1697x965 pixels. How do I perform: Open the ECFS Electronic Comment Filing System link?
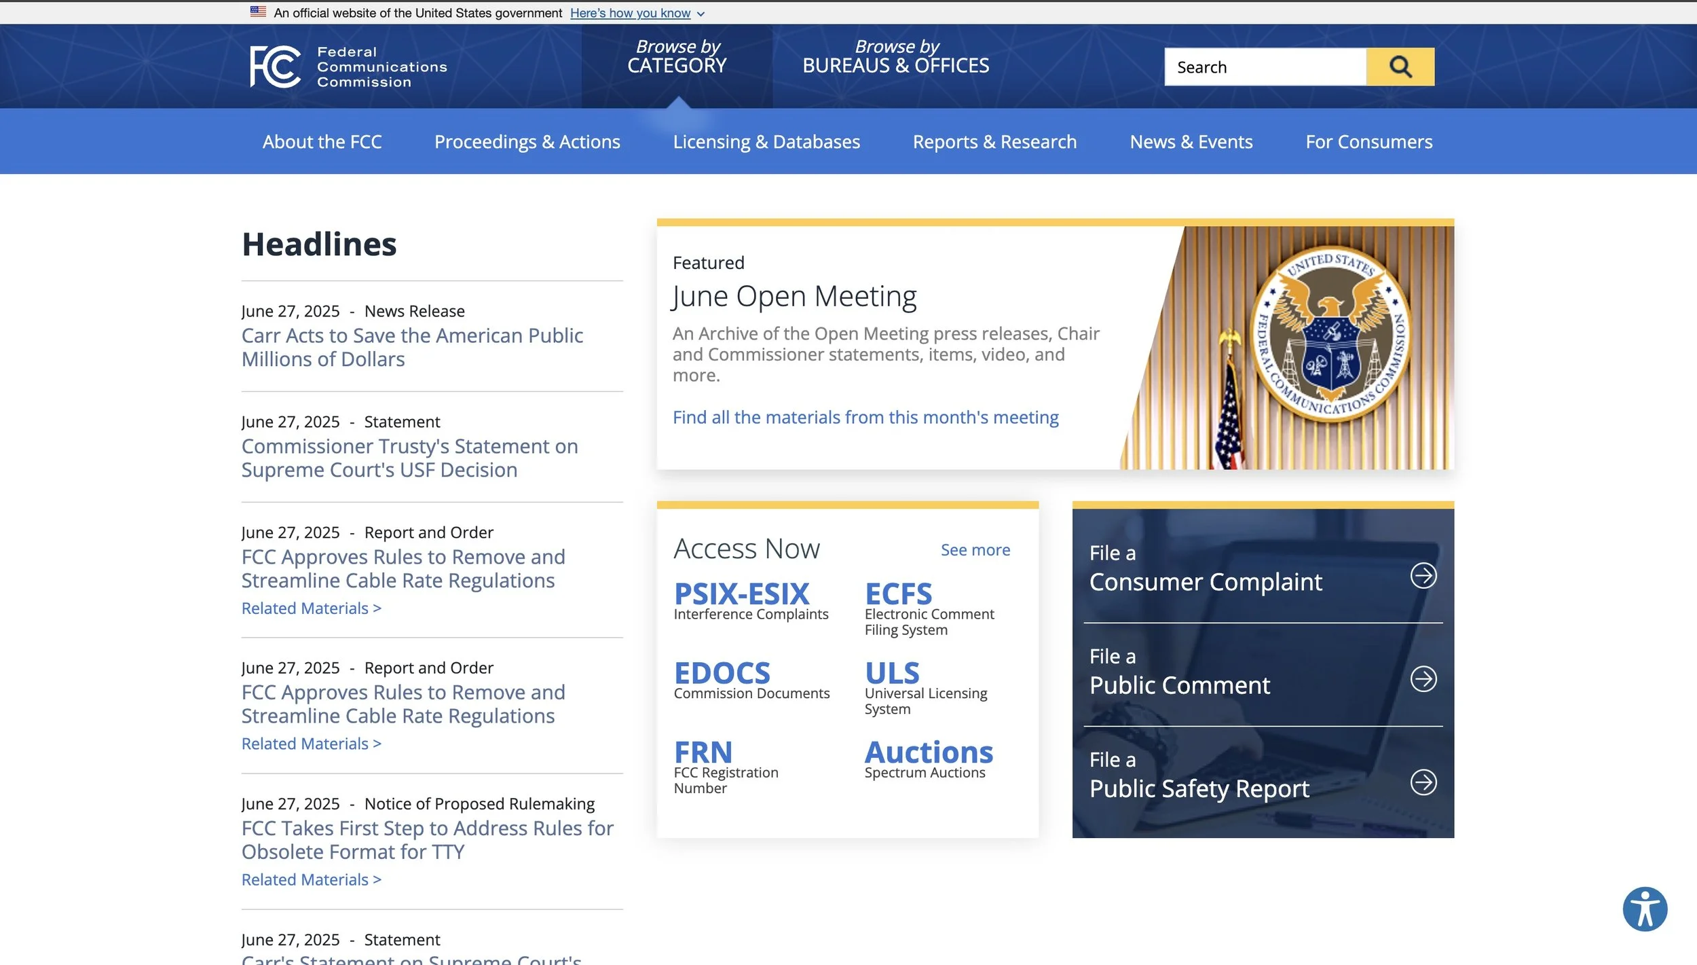[x=898, y=594]
